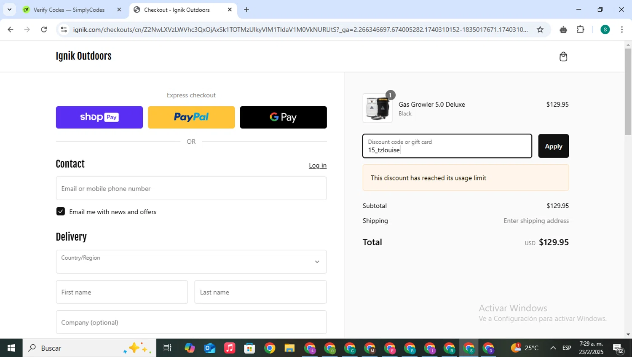Open the weather widget showing 25°C

pyautogui.click(x=525, y=348)
